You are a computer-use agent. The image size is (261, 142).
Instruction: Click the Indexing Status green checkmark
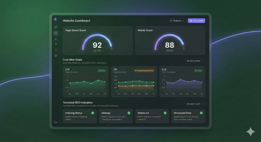pos(93,113)
